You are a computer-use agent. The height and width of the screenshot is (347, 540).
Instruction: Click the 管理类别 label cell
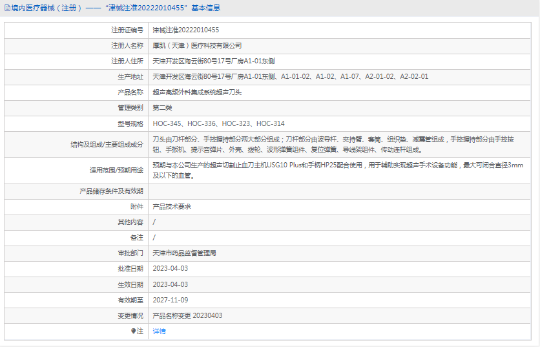coord(76,108)
